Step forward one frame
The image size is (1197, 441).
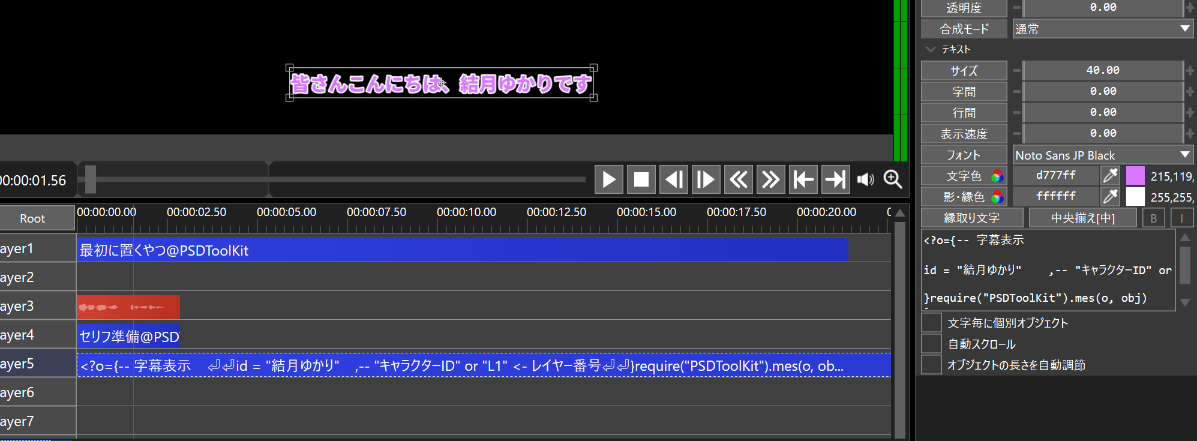click(706, 179)
